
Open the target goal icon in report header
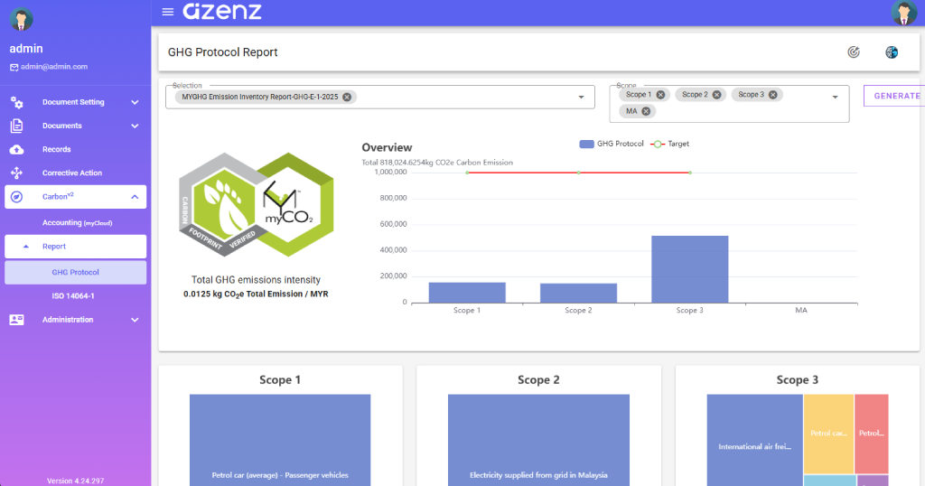click(854, 52)
